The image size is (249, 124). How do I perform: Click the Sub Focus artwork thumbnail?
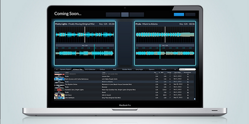(59, 95)
